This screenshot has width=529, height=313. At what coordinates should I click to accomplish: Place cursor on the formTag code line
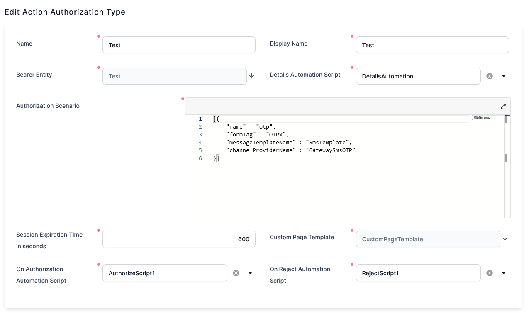point(257,135)
